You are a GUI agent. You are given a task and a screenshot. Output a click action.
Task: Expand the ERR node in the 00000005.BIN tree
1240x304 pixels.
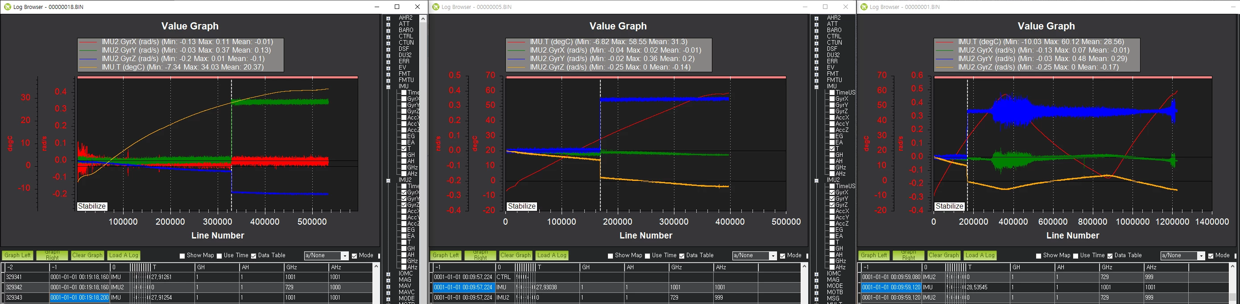816,62
